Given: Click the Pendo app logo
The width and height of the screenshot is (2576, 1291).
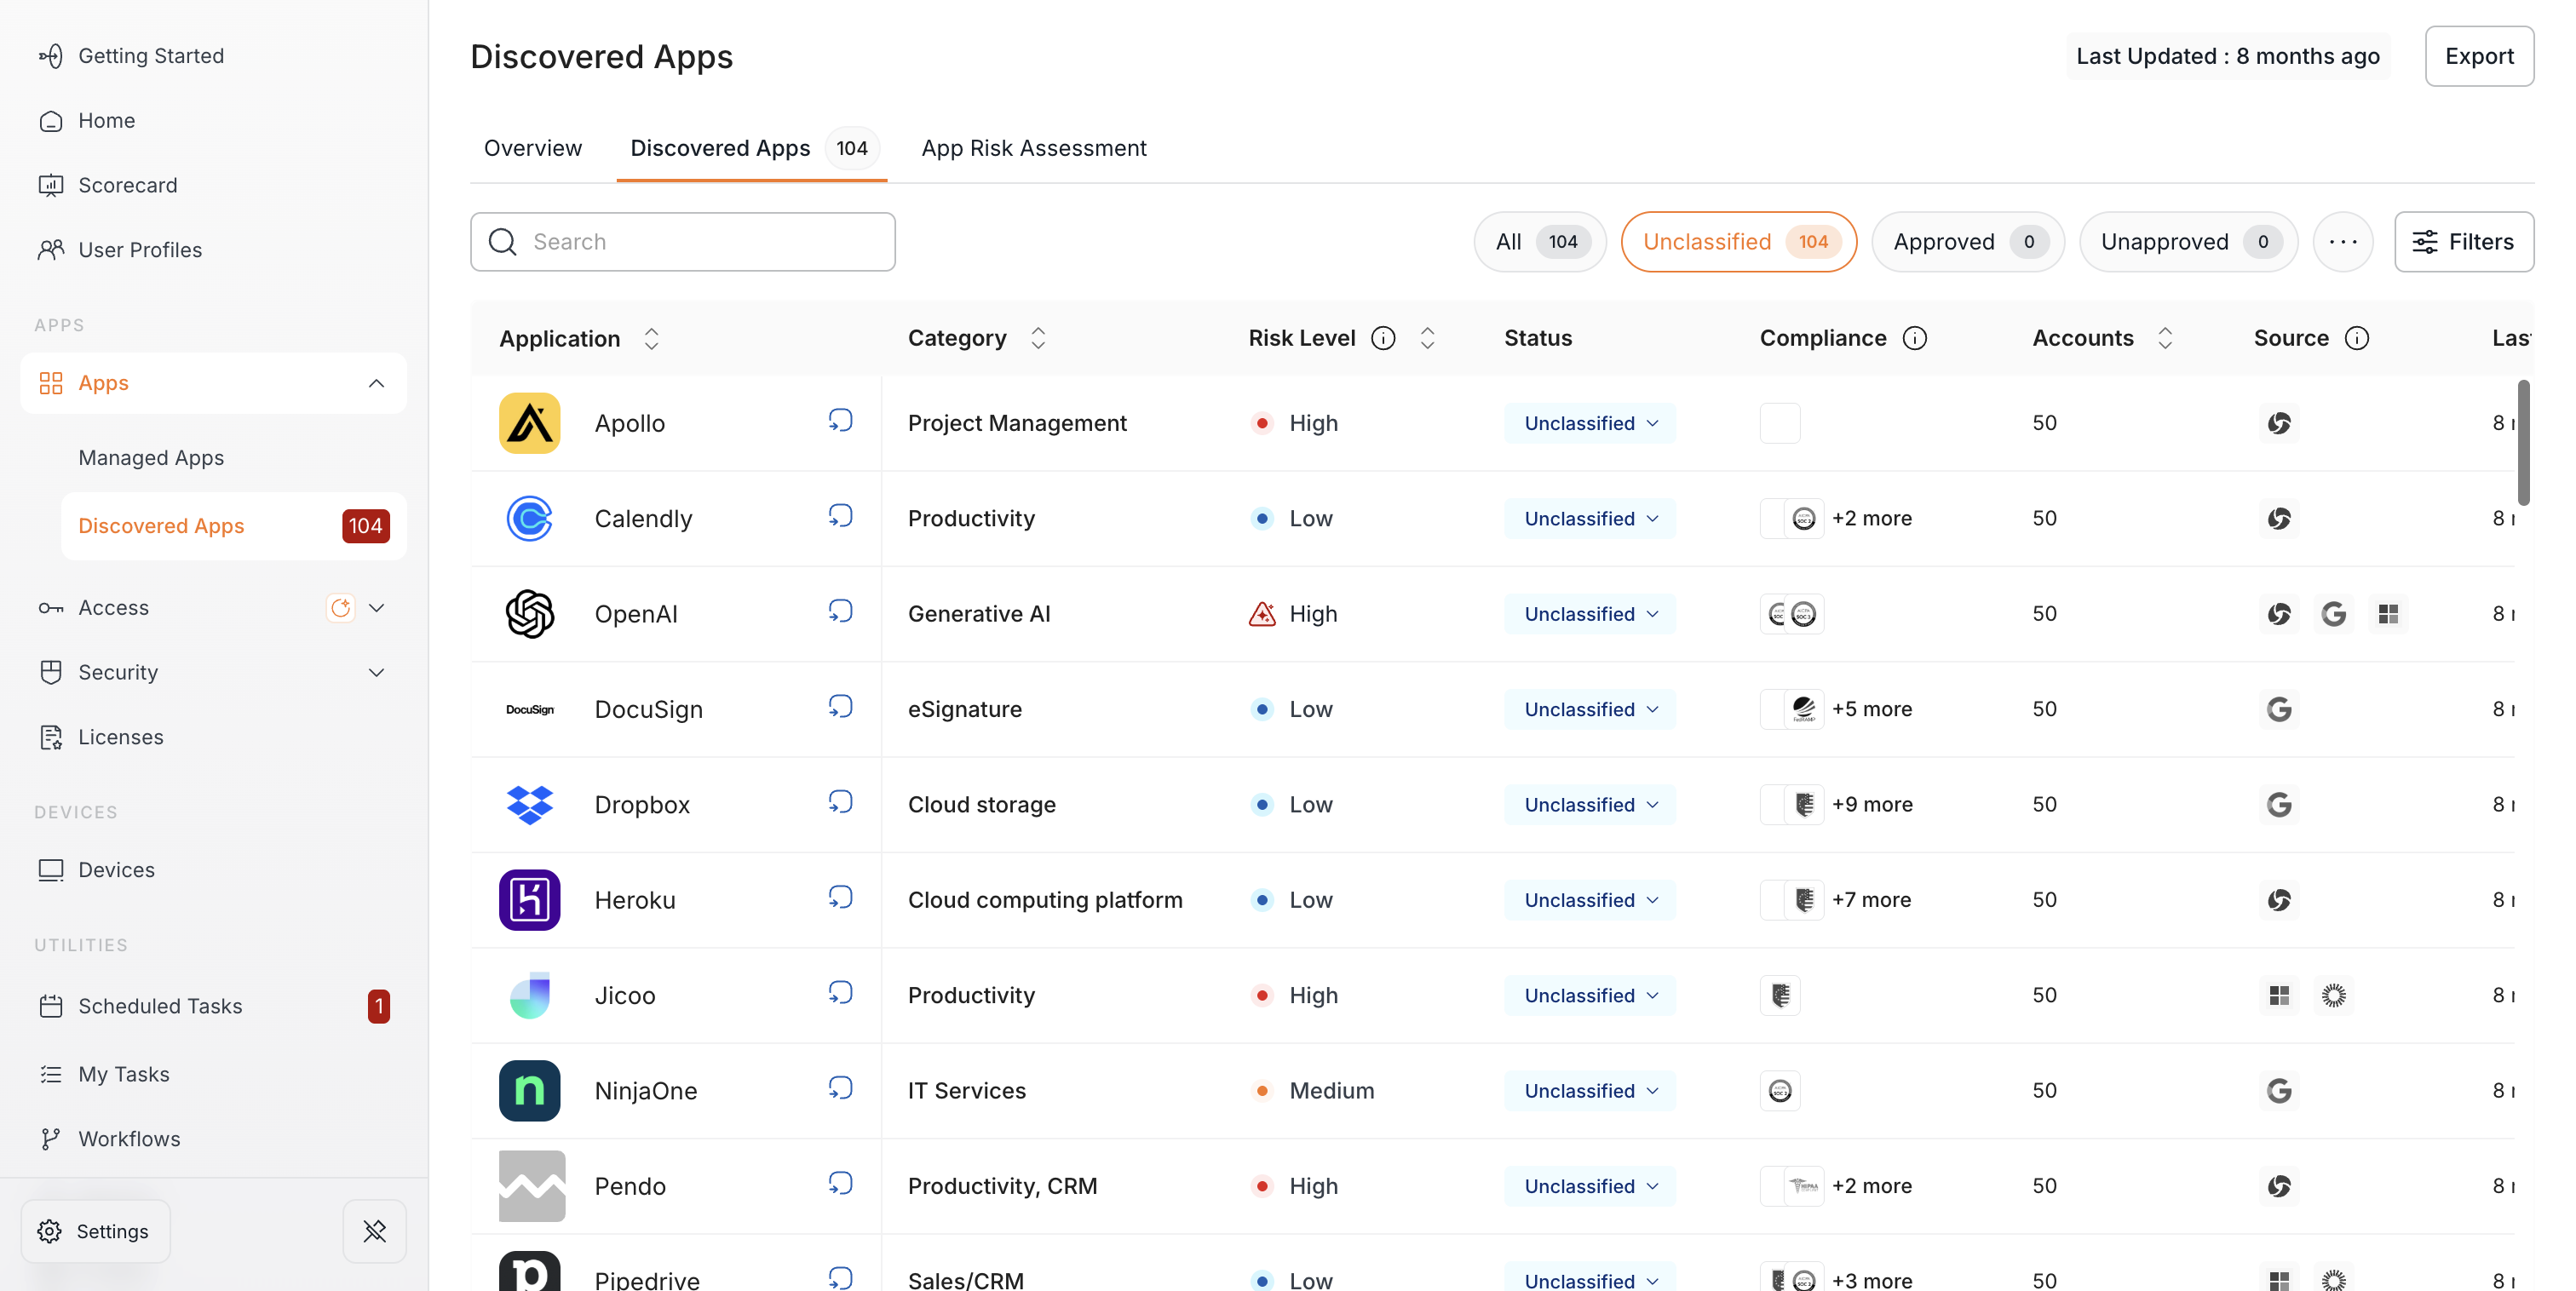Looking at the screenshot, I should coord(532,1186).
